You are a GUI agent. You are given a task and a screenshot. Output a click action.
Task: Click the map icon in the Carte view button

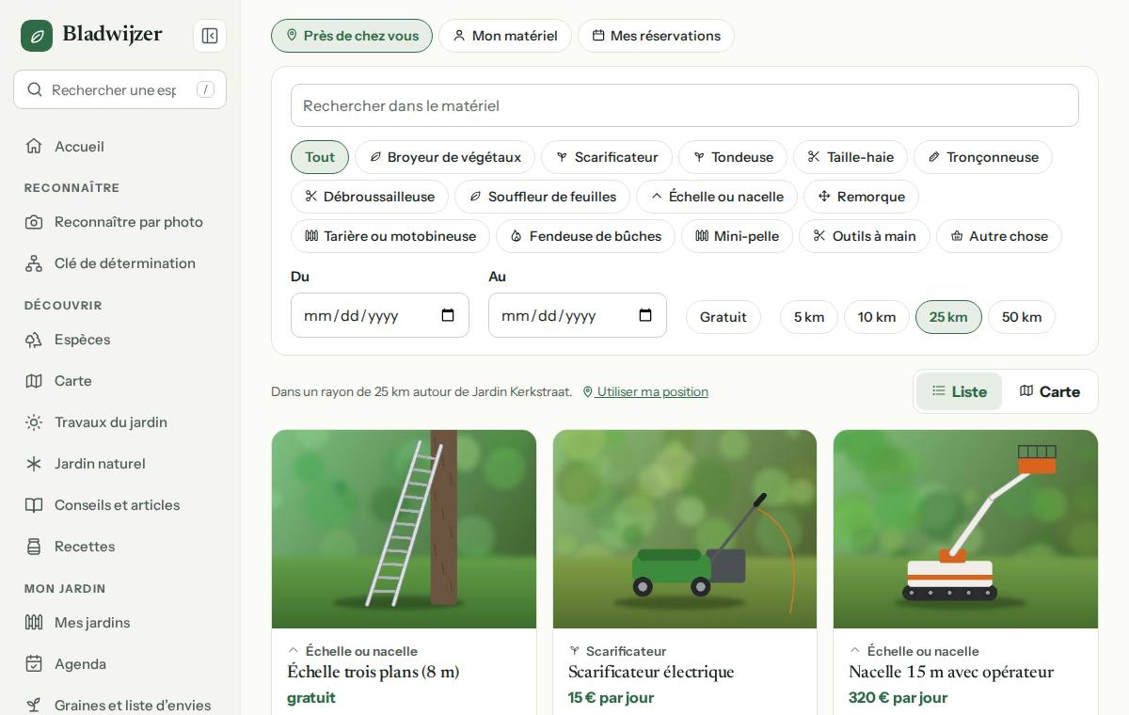tap(1026, 390)
